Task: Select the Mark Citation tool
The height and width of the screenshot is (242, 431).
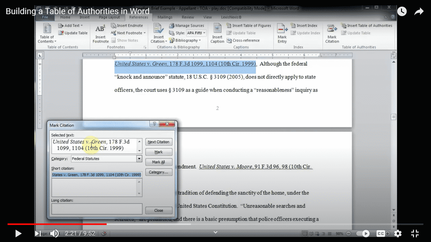Action: pyautogui.click(x=332, y=33)
